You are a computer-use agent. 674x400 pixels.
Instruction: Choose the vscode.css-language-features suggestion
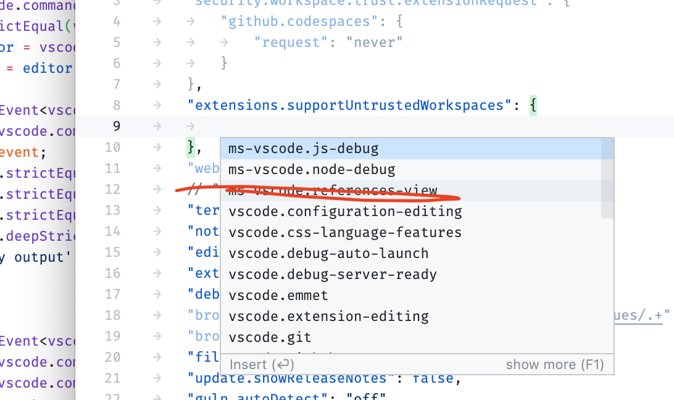344,232
